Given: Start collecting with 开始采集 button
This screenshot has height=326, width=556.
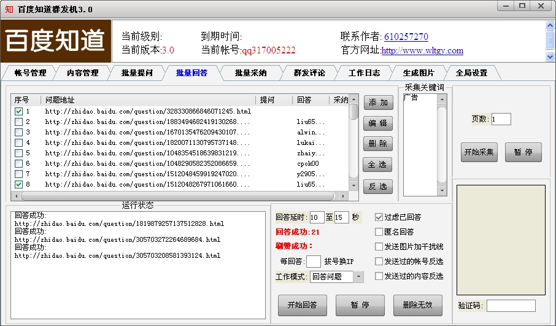Looking at the screenshot, I should coord(479,152).
